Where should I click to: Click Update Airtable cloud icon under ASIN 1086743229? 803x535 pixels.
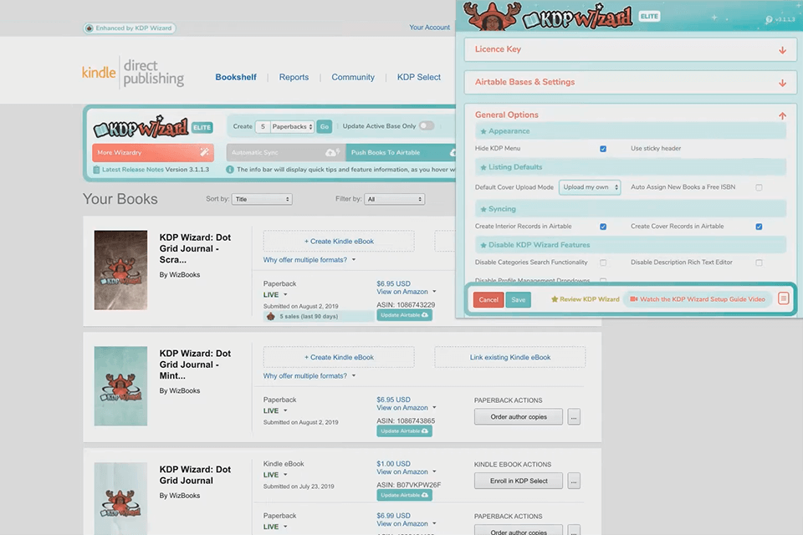coord(425,315)
